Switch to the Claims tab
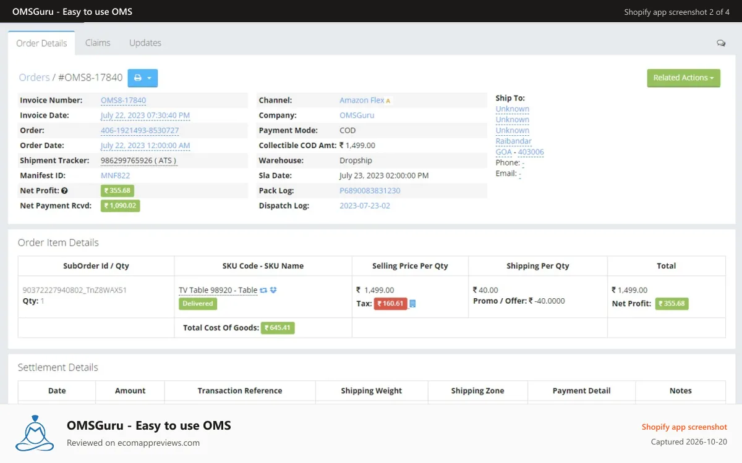 (x=98, y=43)
